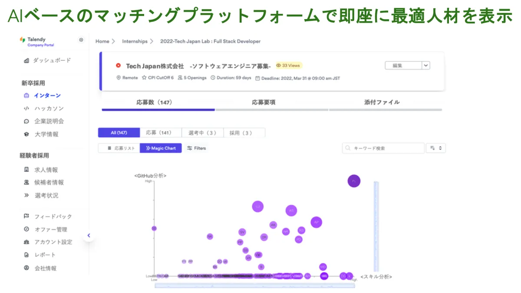Screen dimensions: 521x293
Task: Collapse the sidebar with the arrow button
Action: point(89,236)
